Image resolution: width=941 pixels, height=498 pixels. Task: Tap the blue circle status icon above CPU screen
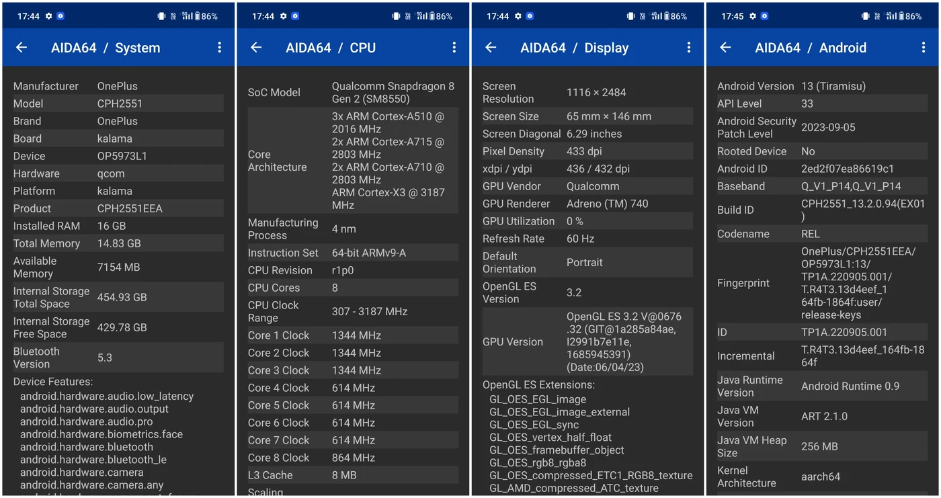(295, 16)
